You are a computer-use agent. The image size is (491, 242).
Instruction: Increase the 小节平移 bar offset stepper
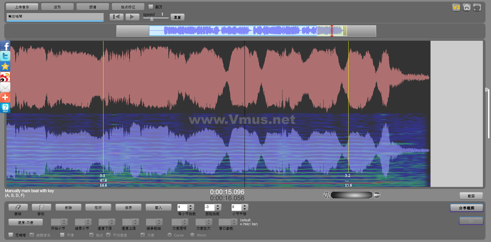245,206
